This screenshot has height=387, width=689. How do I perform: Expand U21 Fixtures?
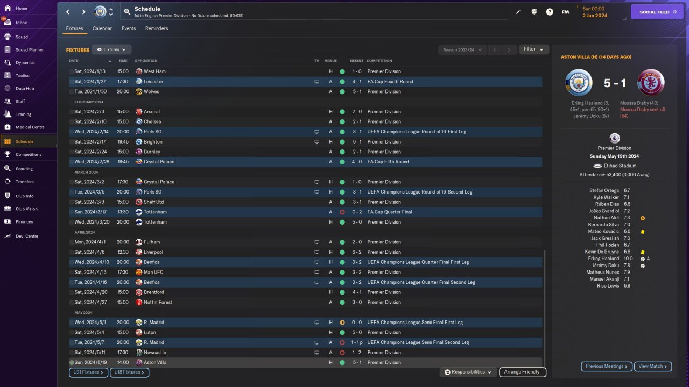tap(88, 372)
